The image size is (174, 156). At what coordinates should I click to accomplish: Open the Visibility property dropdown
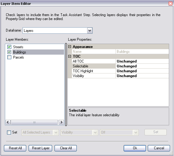pos(95,132)
